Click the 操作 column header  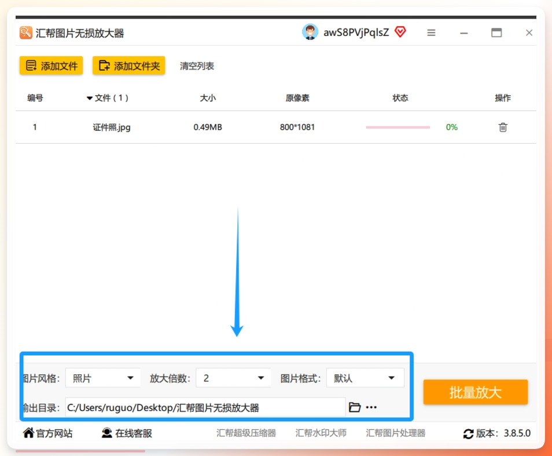[503, 98]
